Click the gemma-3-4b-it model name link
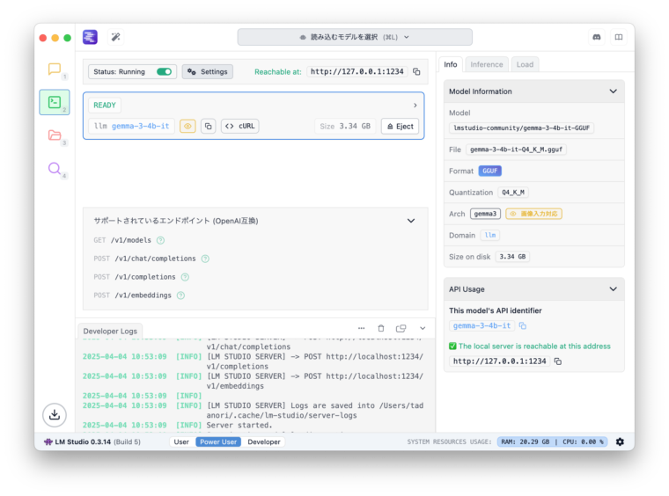 click(x=140, y=126)
